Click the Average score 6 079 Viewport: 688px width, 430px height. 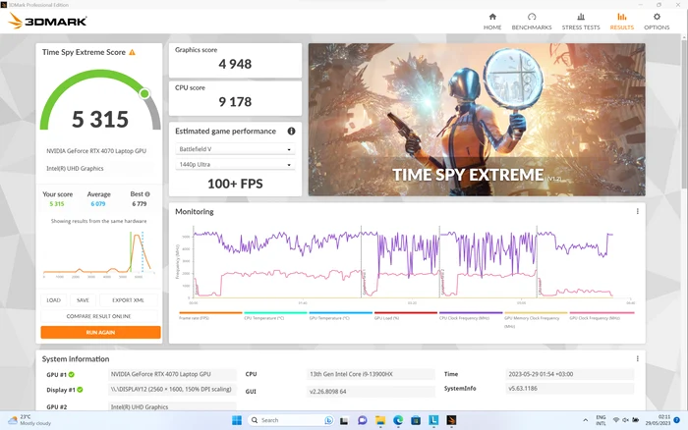[98, 204]
